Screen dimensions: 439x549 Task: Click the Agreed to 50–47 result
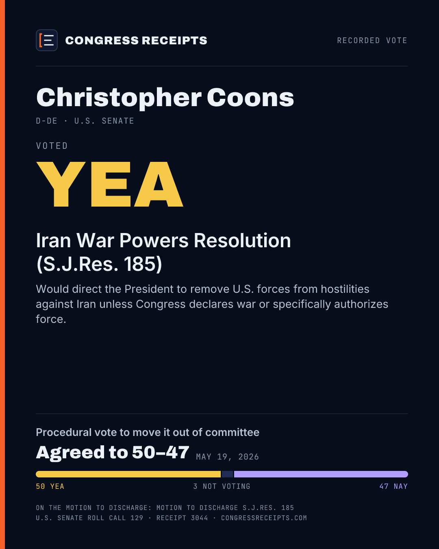tap(113, 452)
